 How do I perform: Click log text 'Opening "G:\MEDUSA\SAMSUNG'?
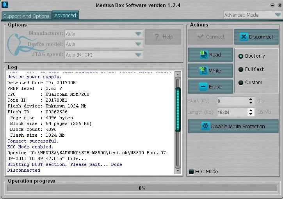(43, 153)
